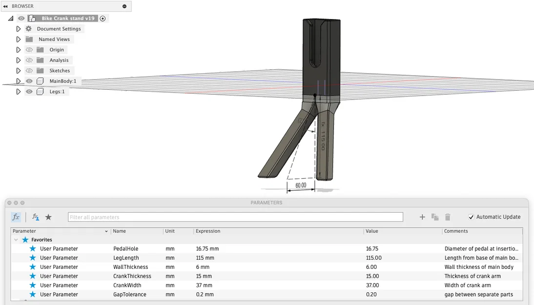
Task: Show the Origin folder visibility
Action: click(x=29, y=49)
